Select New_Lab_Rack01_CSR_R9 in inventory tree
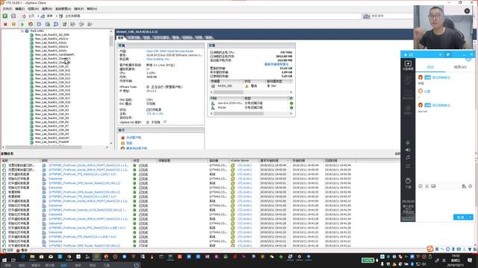This screenshot has height=268, width=478. (52, 134)
